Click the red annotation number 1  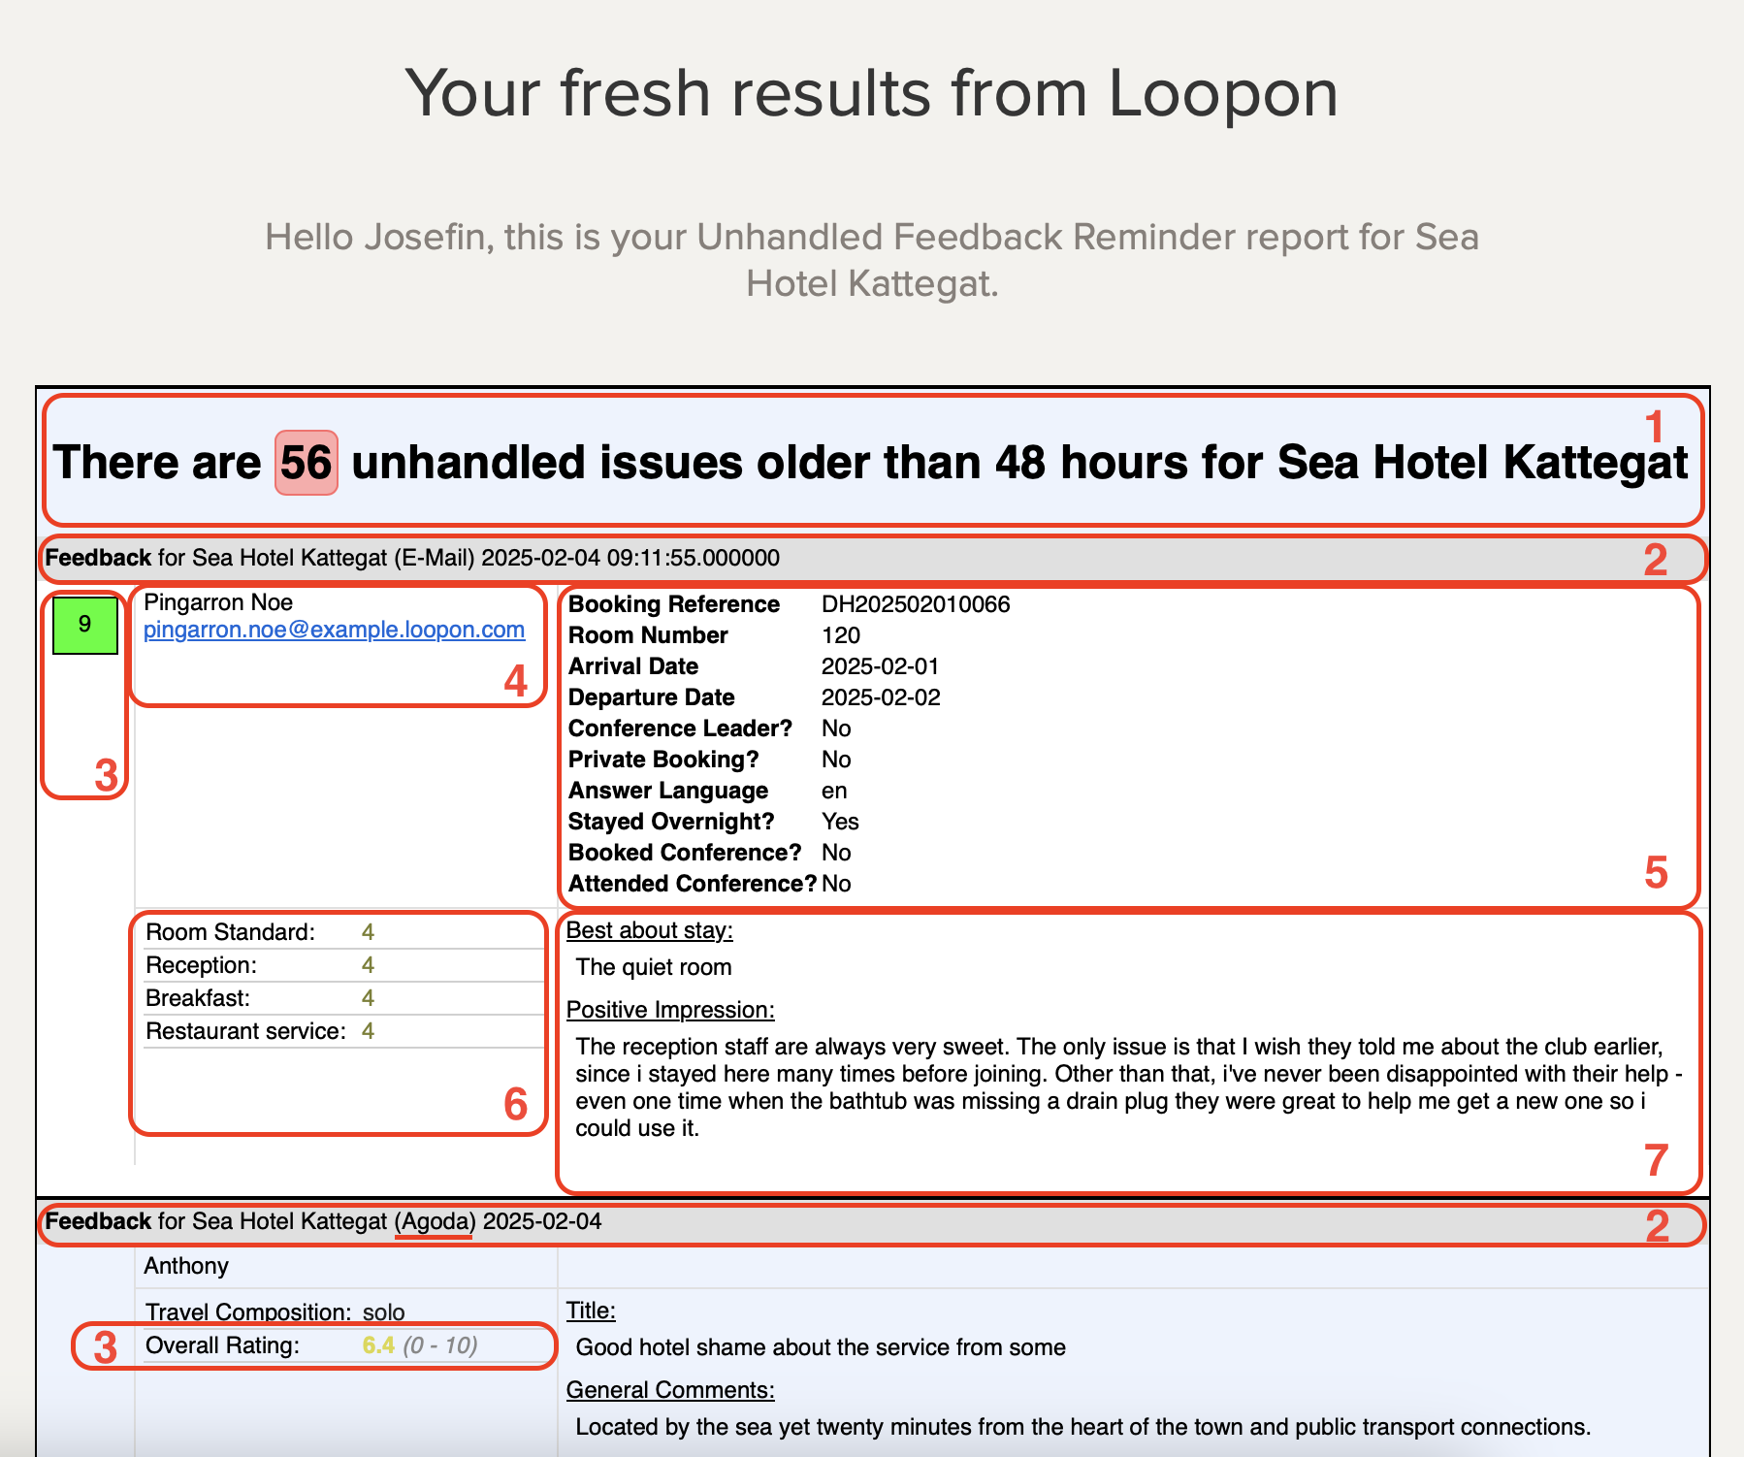(x=1655, y=427)
